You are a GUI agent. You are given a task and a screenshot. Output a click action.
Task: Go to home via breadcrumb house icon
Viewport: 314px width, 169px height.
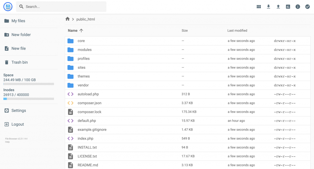tap(67, 19)
